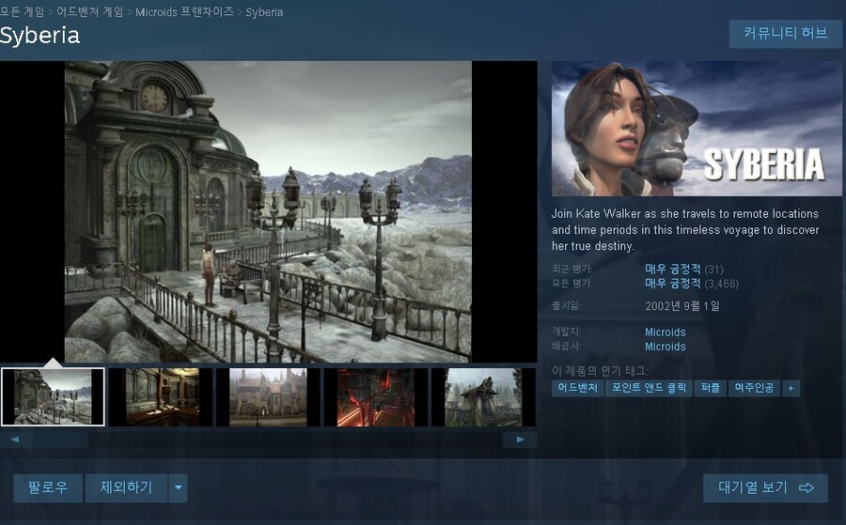Click the 모든 게임 breadcrumb link
846x525 pixels.
click(x=23, y=12)
